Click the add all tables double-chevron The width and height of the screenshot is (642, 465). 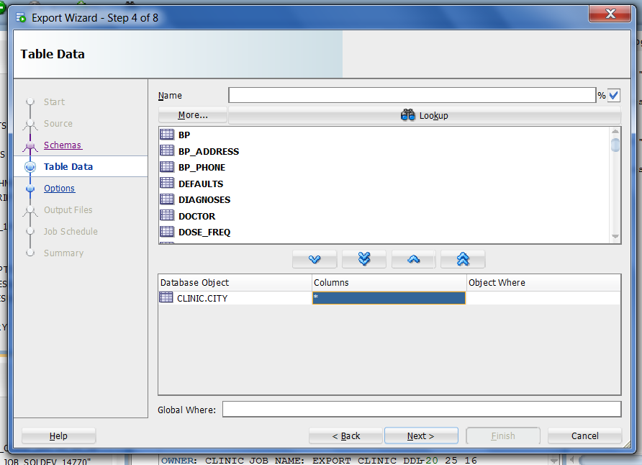tap(363, 259)
